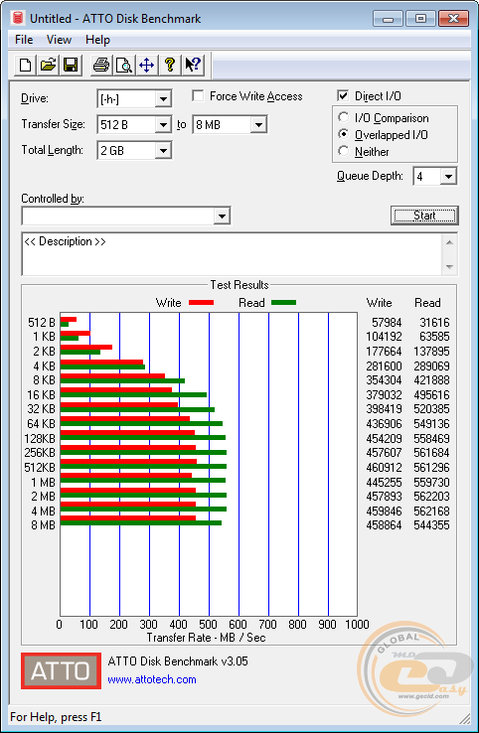Viewport: 479px width, 733px height.
Task: Click the 2 KB read value 137895
Action: (431, 351)
